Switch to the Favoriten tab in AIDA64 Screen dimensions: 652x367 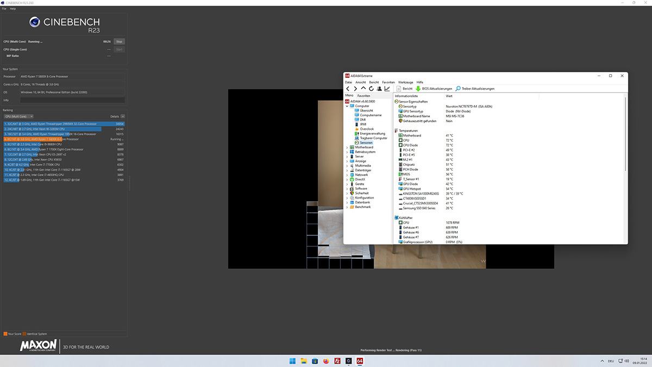(364, 96)
